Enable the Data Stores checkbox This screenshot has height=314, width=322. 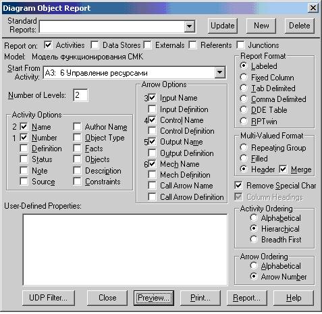point(95,45)
